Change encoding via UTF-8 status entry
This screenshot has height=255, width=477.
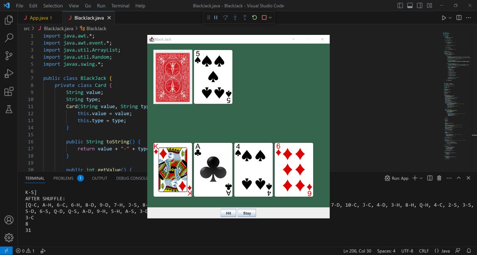coord(407,251)
